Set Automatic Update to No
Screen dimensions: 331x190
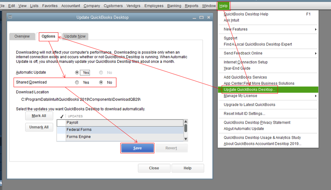pyautogui.click(x=101, y=73)
